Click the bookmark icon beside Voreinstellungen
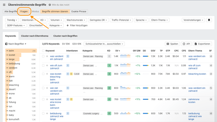The height and width of the screenshot is (122, 217). (x=209, y=20)
